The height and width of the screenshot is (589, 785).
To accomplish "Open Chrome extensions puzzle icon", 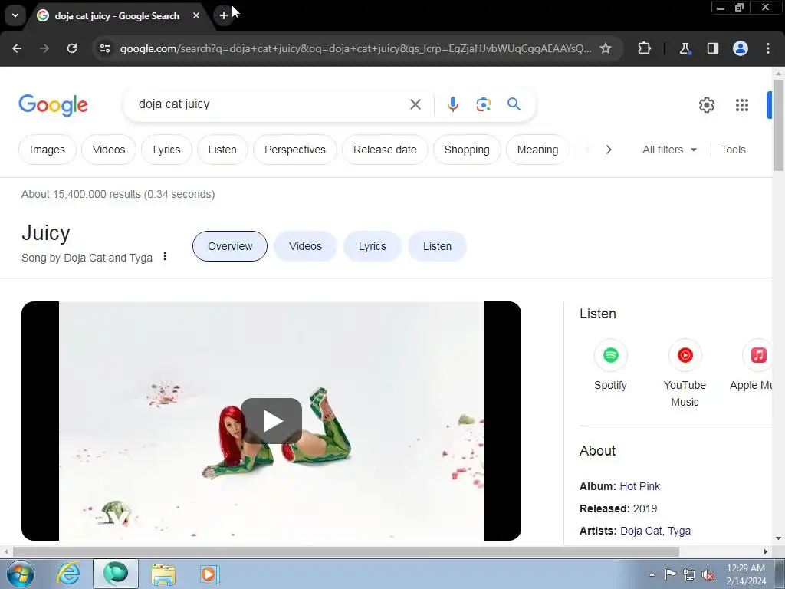I will coord(644,48).
